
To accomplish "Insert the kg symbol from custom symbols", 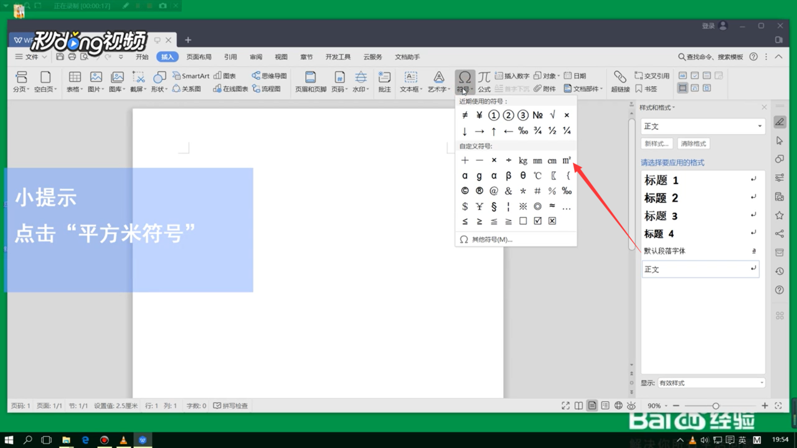I will click(523, 161).
